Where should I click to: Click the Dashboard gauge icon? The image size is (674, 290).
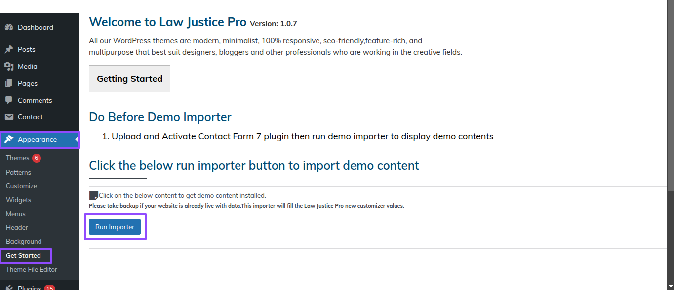point(9,27)
